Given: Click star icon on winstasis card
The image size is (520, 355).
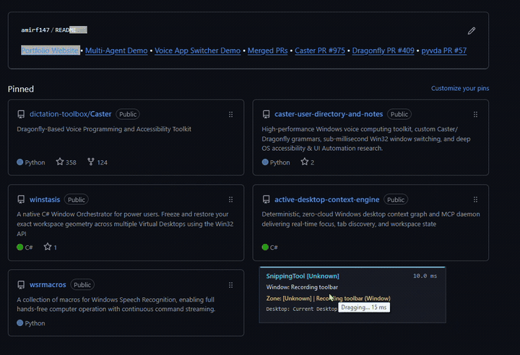Looking at the screenshot, I should pyautogui.click(x=48, y=247).
